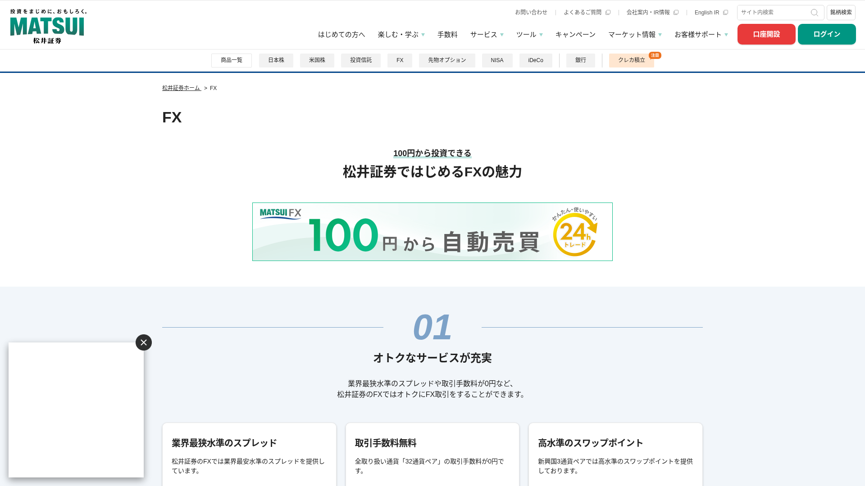Click the floating white popup panel
Viewport: 865px width, 486px height.
click(x=76, y=410)
